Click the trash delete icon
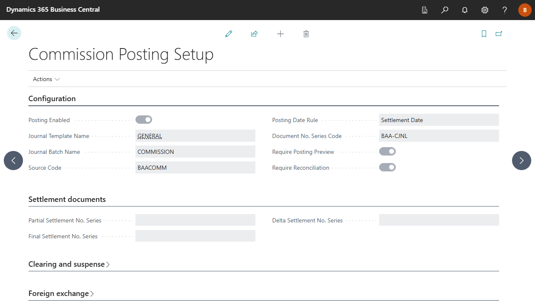The height and width of the screenshot is (301, 535). pos(306,34)
